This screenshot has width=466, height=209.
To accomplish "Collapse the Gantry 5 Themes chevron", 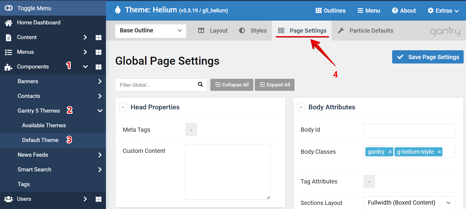I will tap(100, 111).
